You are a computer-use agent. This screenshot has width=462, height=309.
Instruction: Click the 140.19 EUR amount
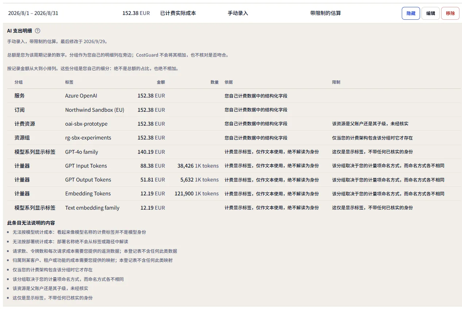coord(151,152)
